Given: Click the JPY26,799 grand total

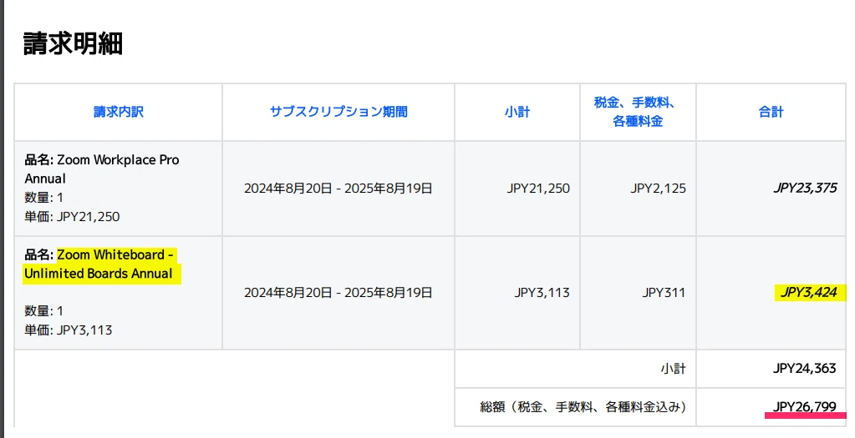Looking at the screenshot, I should click(x=804, y=406).
